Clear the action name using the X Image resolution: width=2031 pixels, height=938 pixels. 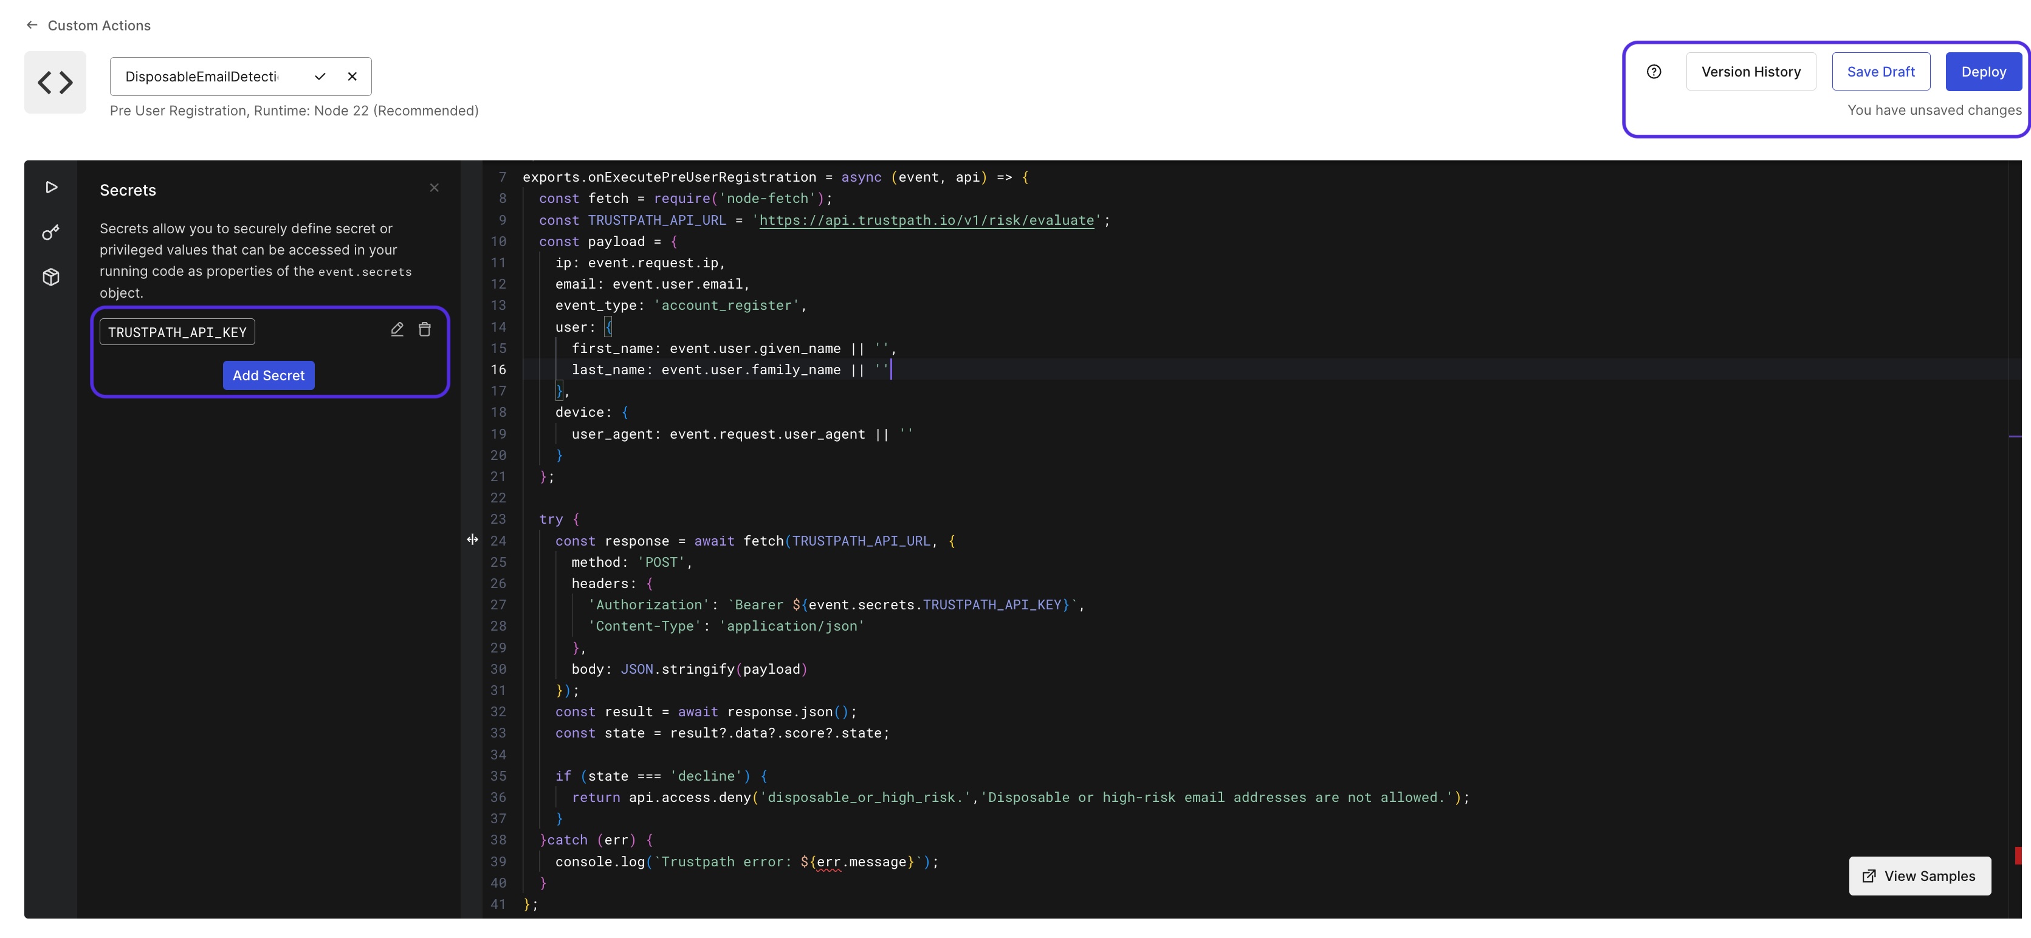click(352, 77)
